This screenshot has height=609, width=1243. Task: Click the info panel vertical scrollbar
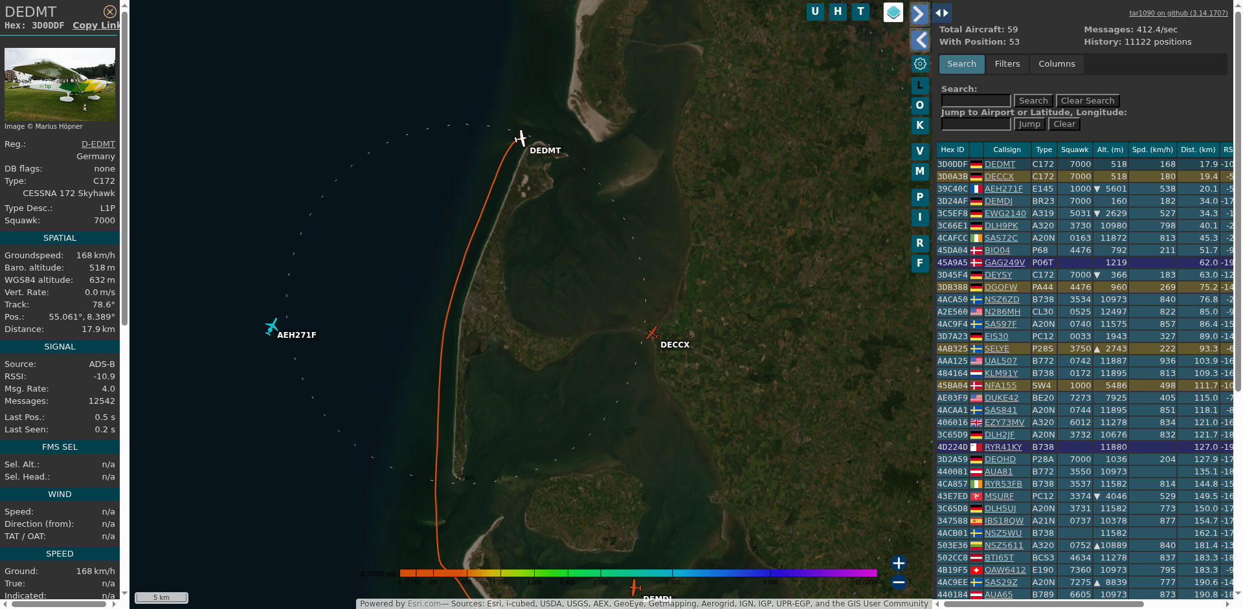point(124,168)
